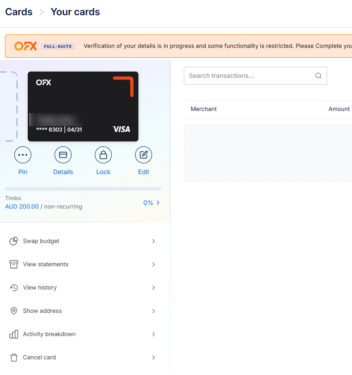Click the OFX logo in banner
Screen dimensions: 352x375
click(x=25, y=46)
